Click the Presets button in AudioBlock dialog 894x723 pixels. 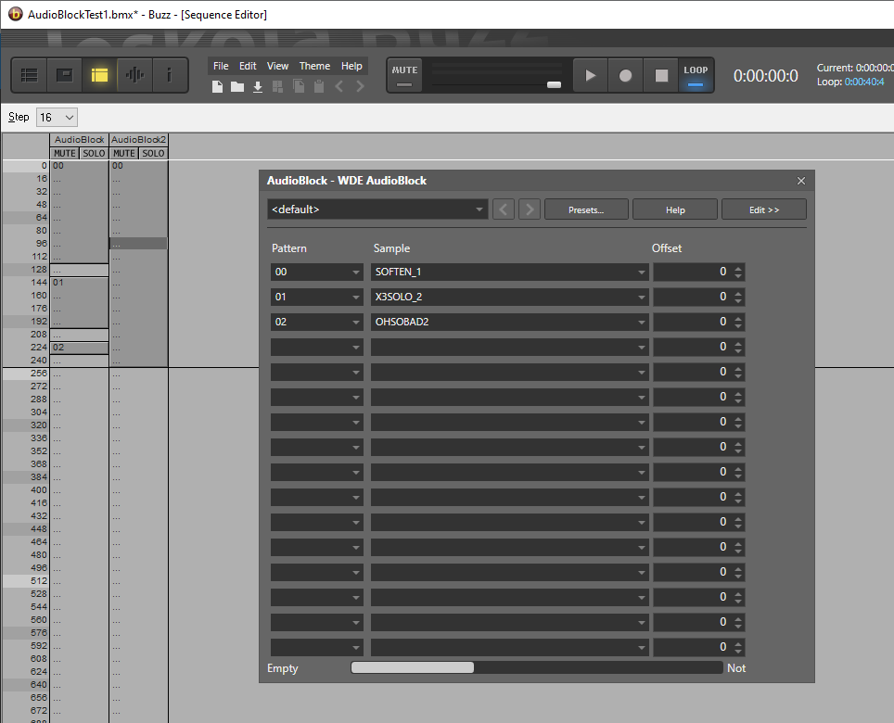586,209
